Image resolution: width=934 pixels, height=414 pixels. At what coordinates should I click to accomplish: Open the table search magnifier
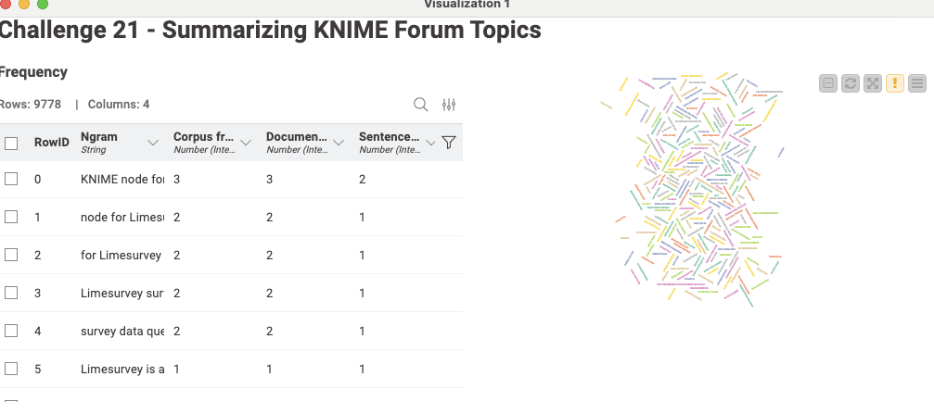(420, 105)
